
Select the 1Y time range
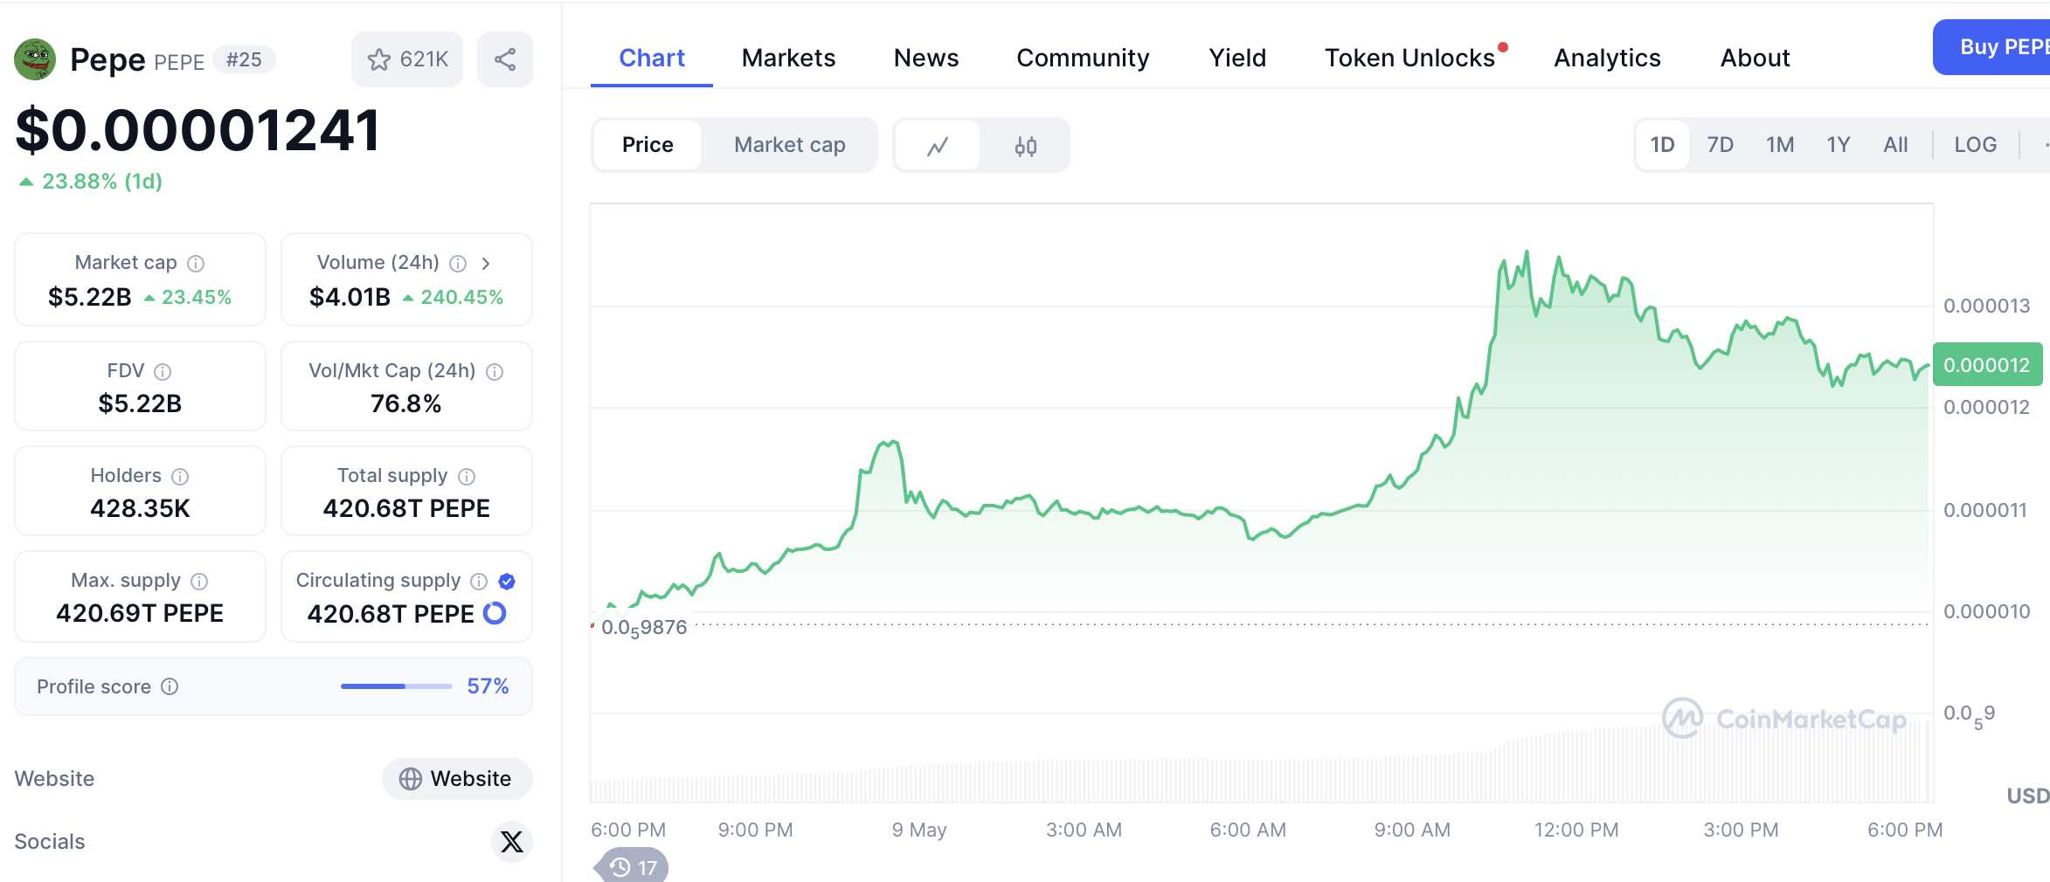(1838, 145)
